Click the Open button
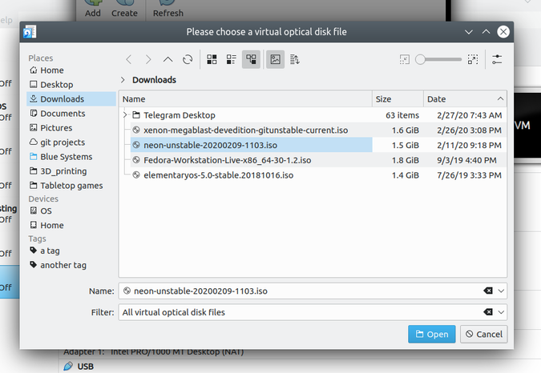Image resolution: width=541 pixels, height=373 pixels. point(431,334)
